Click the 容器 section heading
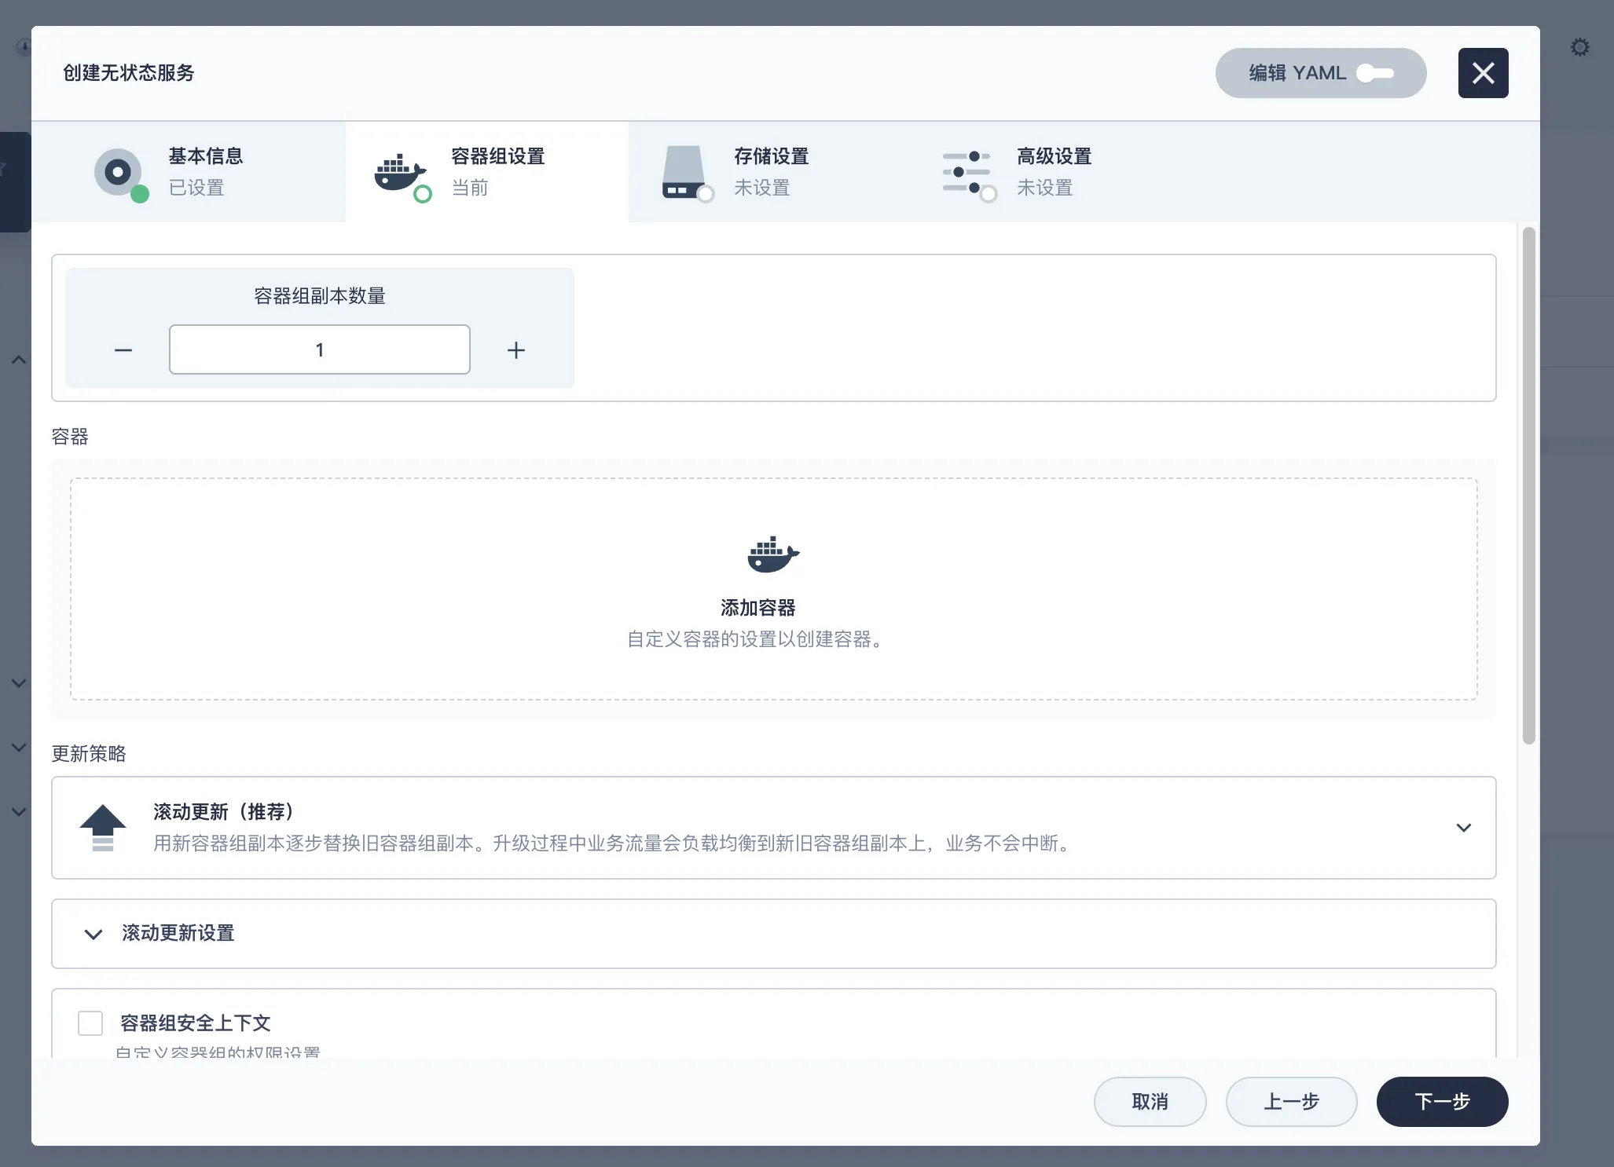Screen dimensions: 1614x1167 70,437
